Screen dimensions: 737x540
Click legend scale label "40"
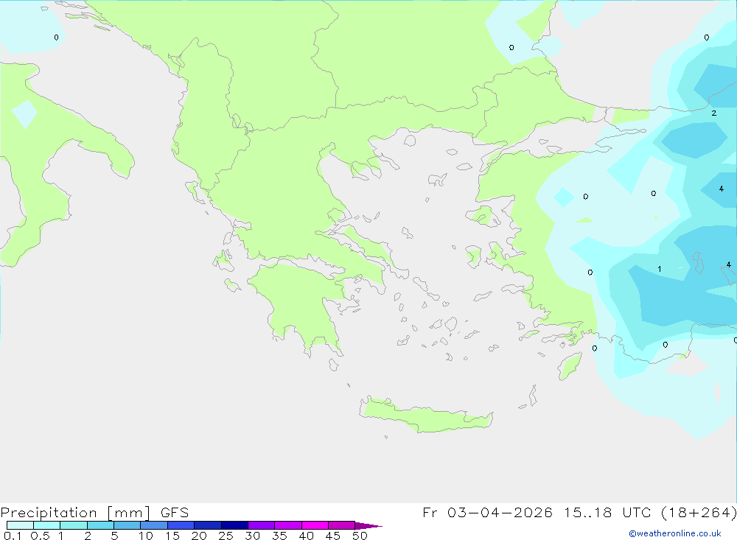(x=306, y=536)
